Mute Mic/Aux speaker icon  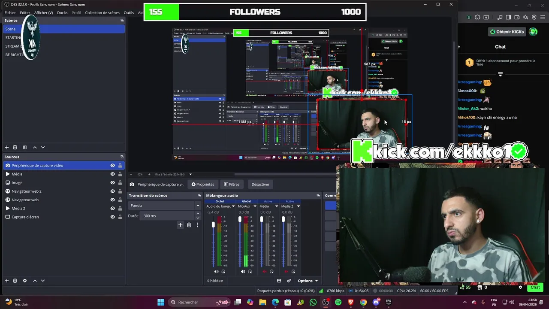click(243, 271)
